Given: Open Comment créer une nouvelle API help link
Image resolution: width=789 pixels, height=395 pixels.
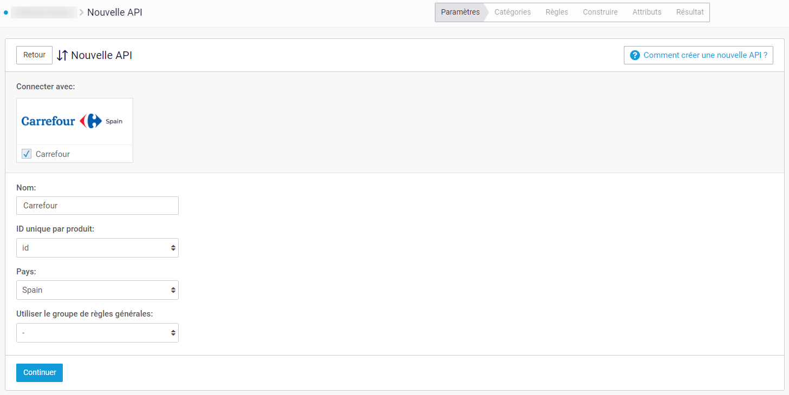Looking at the screenshot, I should click(x=699, y=55).
